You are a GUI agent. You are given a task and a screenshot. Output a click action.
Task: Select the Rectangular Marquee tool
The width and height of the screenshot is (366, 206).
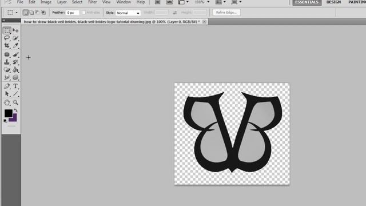[x=7, y=30]
